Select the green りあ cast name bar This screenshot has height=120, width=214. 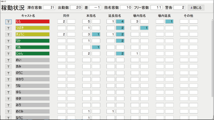coord(33,47)
